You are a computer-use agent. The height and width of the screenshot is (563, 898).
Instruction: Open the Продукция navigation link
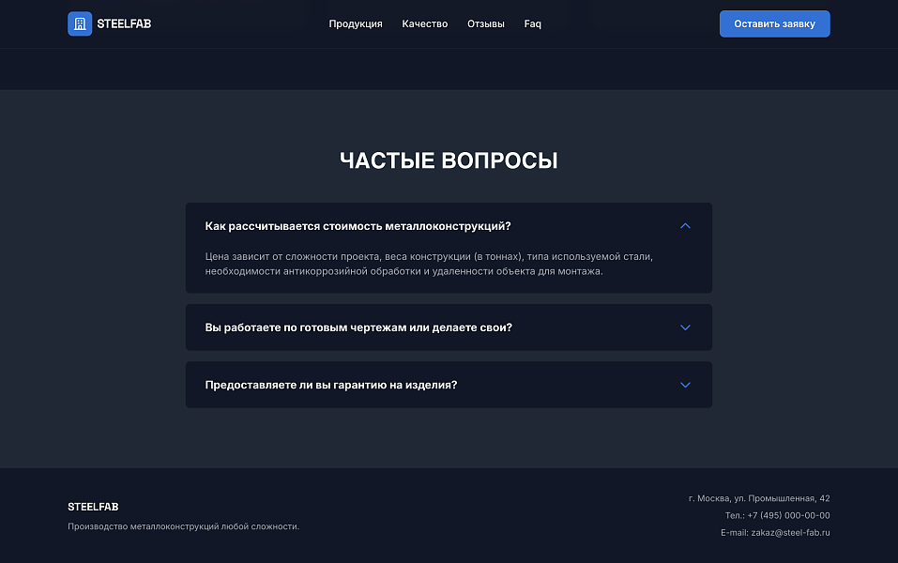pos(356,23)
